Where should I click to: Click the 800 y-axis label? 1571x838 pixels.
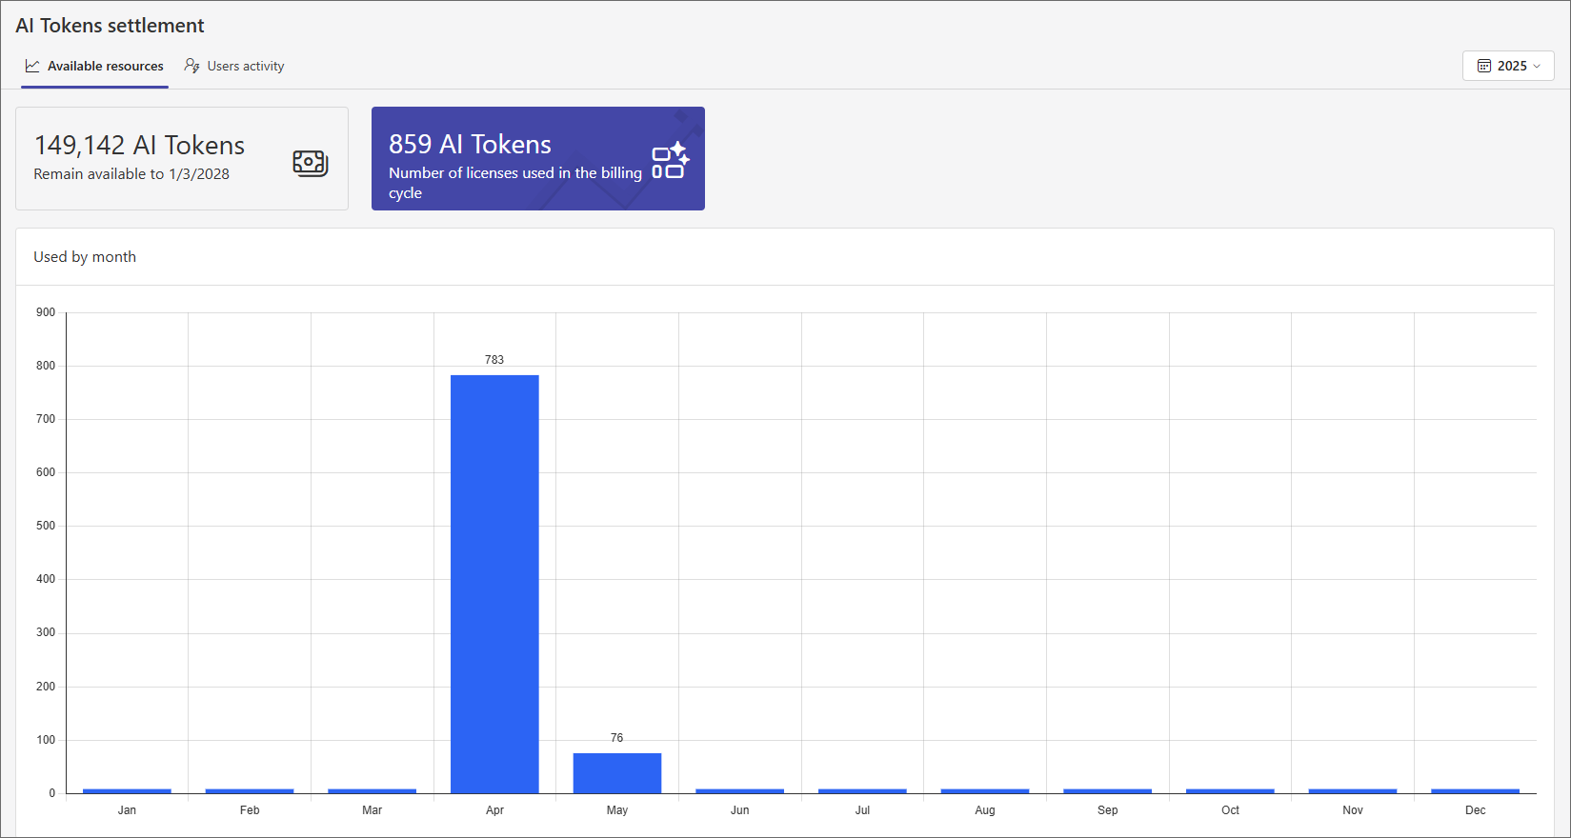click(x=46, y=366)
